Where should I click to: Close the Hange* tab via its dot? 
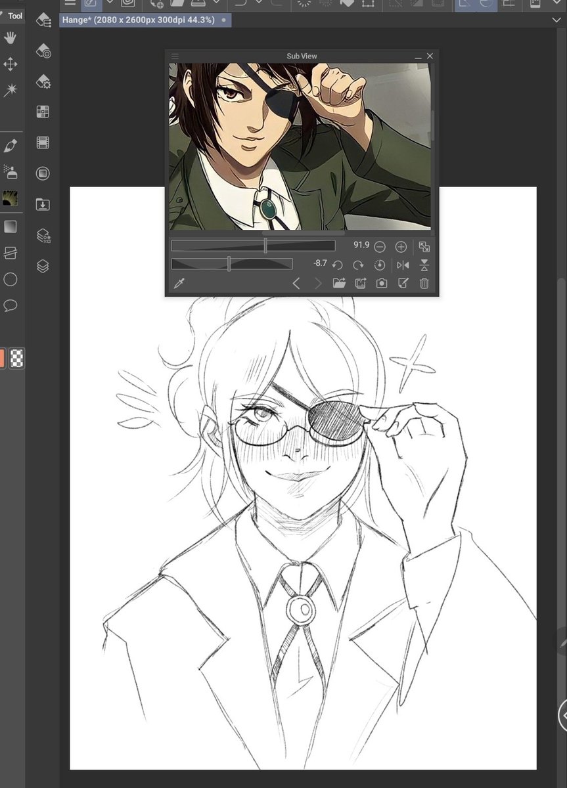(x=224, y=20)
